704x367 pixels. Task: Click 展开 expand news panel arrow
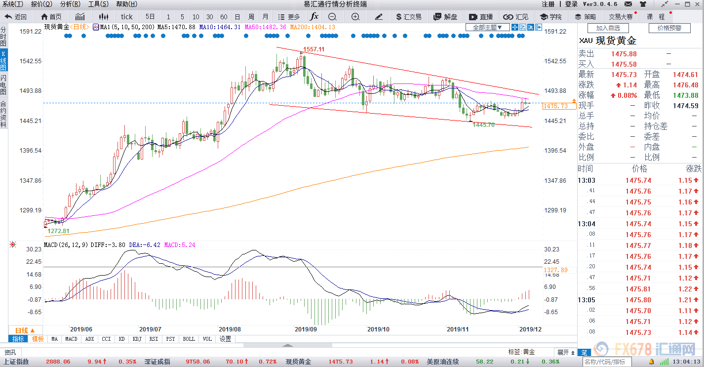click(x=566, y=352)
